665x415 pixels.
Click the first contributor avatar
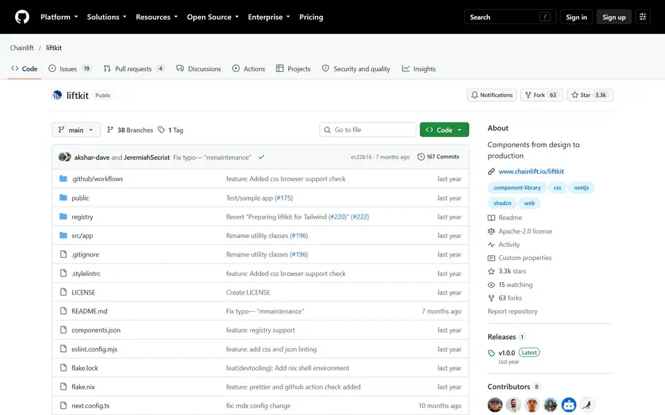(x=495, y=405)
